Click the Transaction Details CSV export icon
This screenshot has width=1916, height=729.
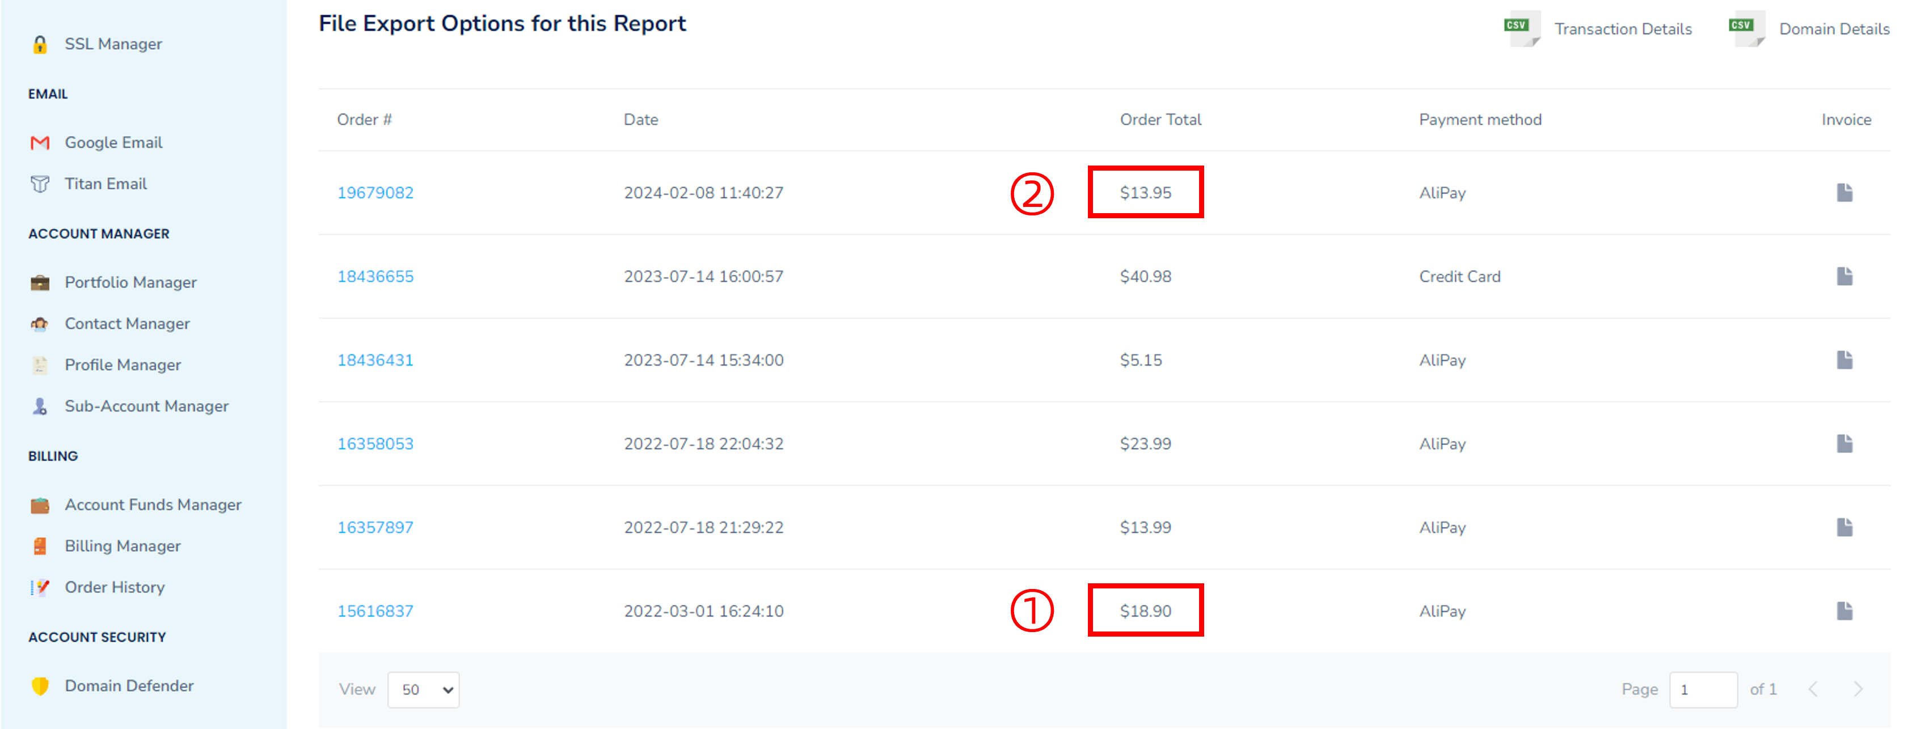(x=1520, y=29)
